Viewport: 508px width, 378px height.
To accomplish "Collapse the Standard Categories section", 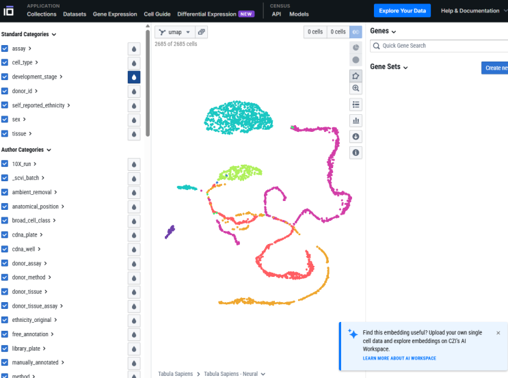I will (x=29, y=34).
